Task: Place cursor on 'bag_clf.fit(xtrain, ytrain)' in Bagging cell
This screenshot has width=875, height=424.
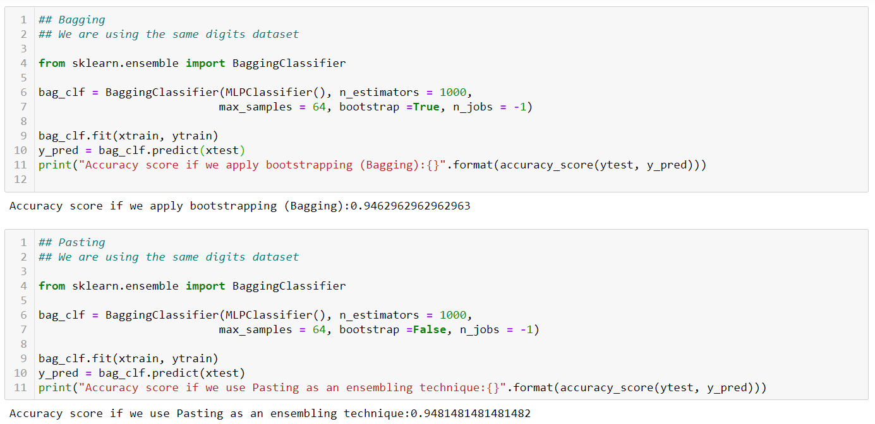Action: click(128, 136)
